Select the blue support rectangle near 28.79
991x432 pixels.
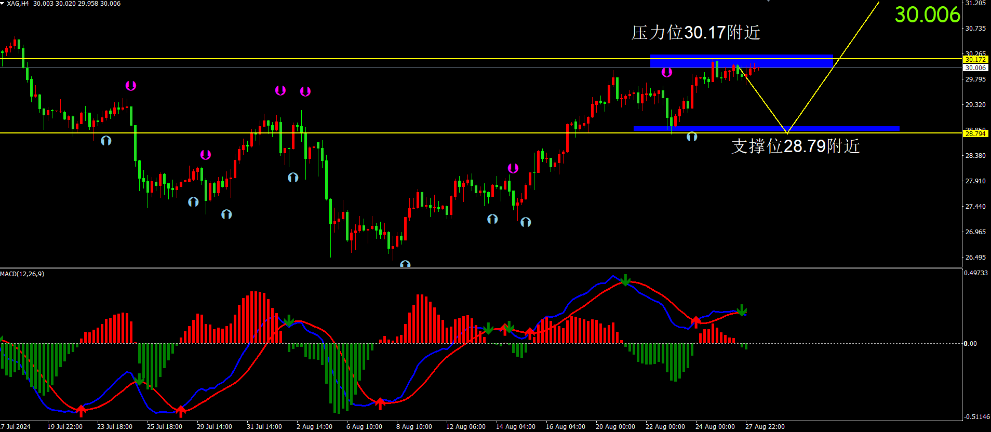coord(766,128)
